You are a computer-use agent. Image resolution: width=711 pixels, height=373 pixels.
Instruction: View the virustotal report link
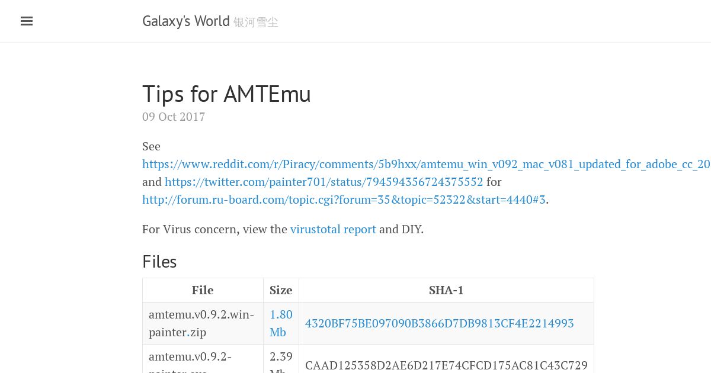click(x=333, y=229)
